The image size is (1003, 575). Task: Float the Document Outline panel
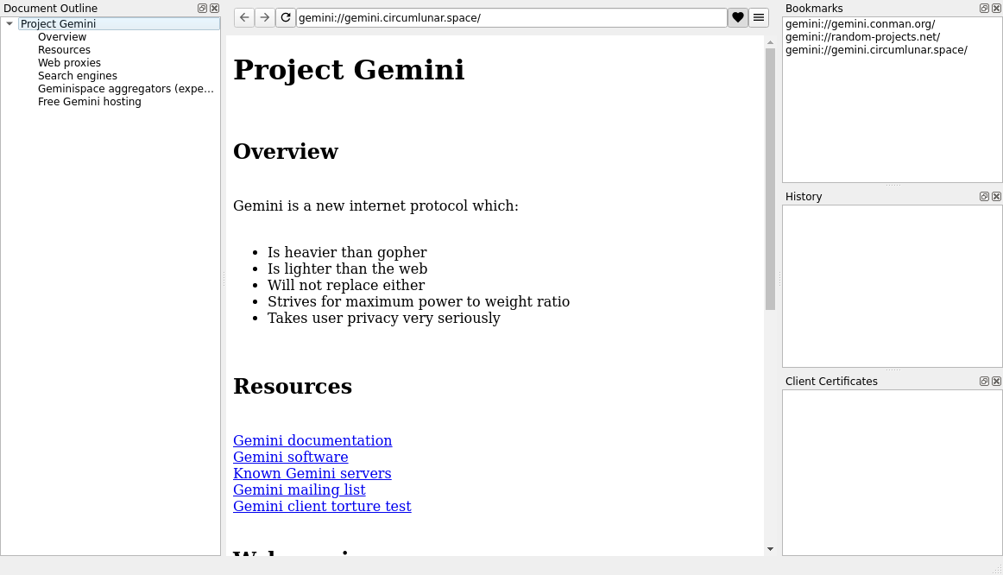click(202, 9)
